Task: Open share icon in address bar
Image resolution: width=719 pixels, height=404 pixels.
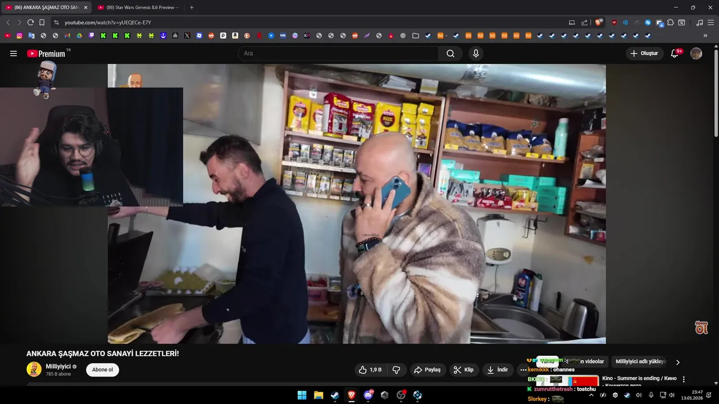Action: [584, 22]
